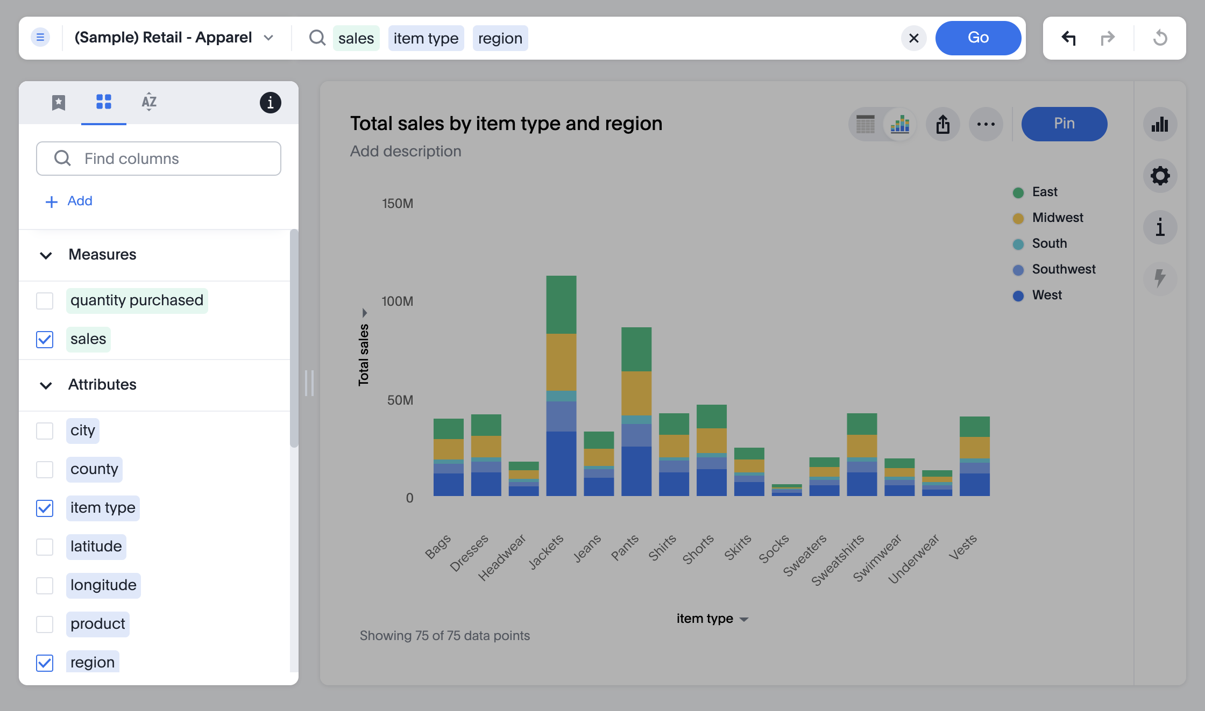Image resolution: width=1205 pixels, height=711 pixels.
Task: Click the sidebar chart icon on right panel
Action: 1160,123
